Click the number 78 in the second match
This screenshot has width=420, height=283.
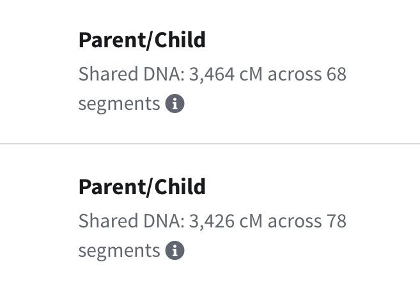point(336,221)
